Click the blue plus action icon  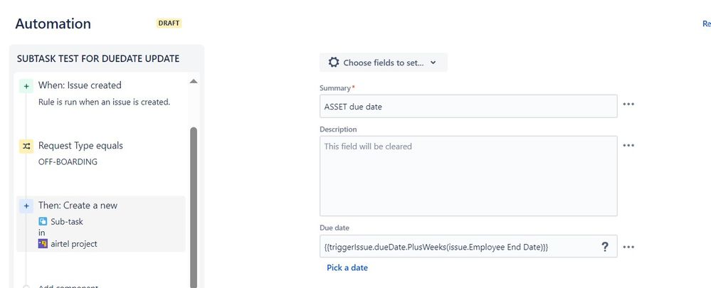pyautogui.click(x=26, y=206)
